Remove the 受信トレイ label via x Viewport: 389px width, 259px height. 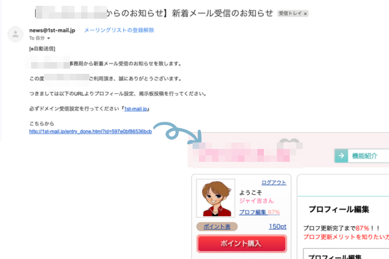(x=305, y=14)
